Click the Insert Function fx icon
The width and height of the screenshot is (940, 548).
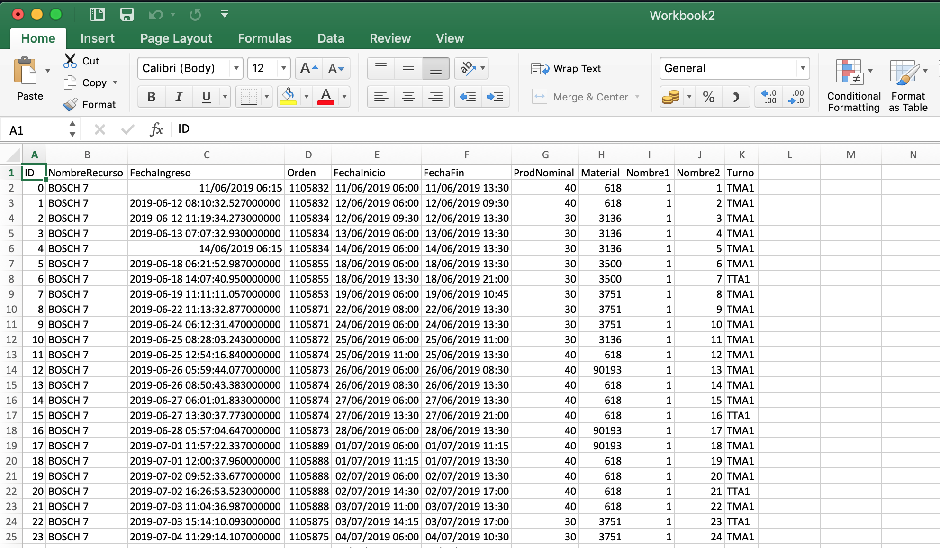click(156, 129)
